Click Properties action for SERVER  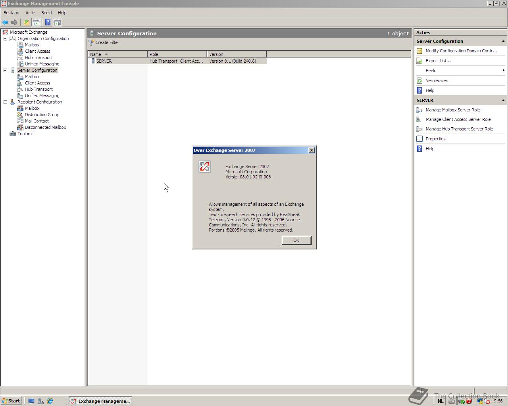[x=435, y=139]
